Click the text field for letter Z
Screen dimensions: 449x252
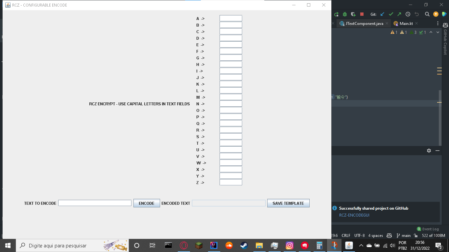231,182
